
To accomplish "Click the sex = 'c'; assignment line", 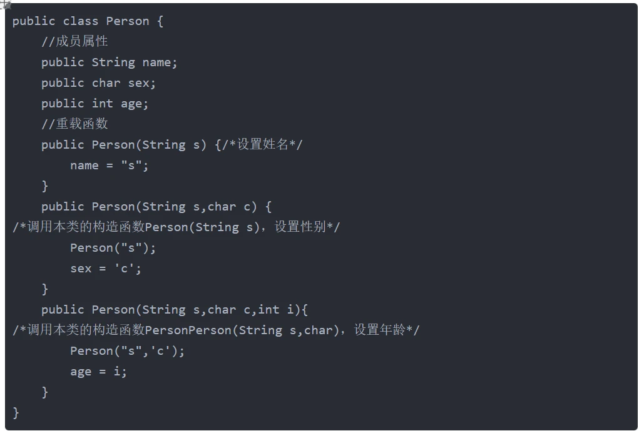I will click(x=106, y=269).
